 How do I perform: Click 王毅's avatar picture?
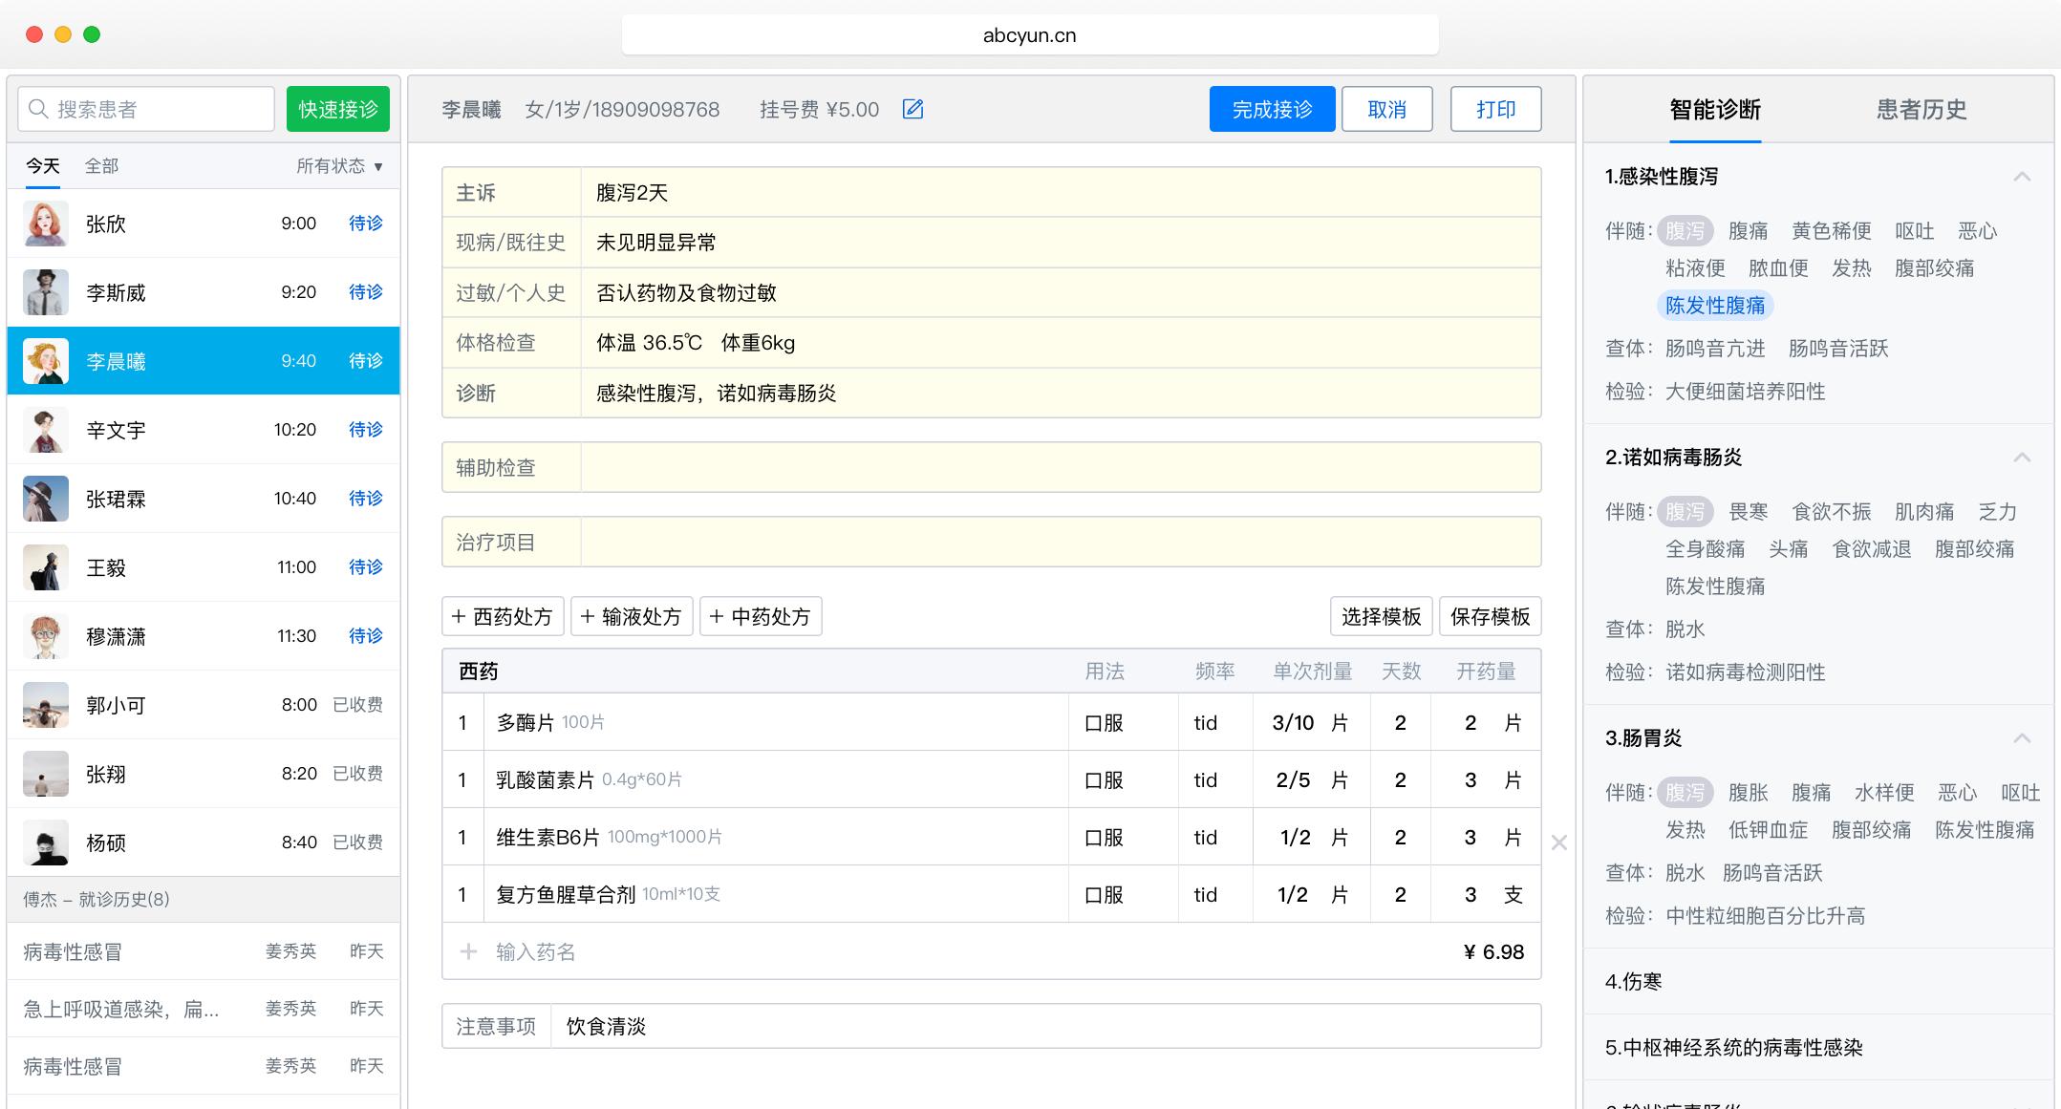tap(46, 567)
